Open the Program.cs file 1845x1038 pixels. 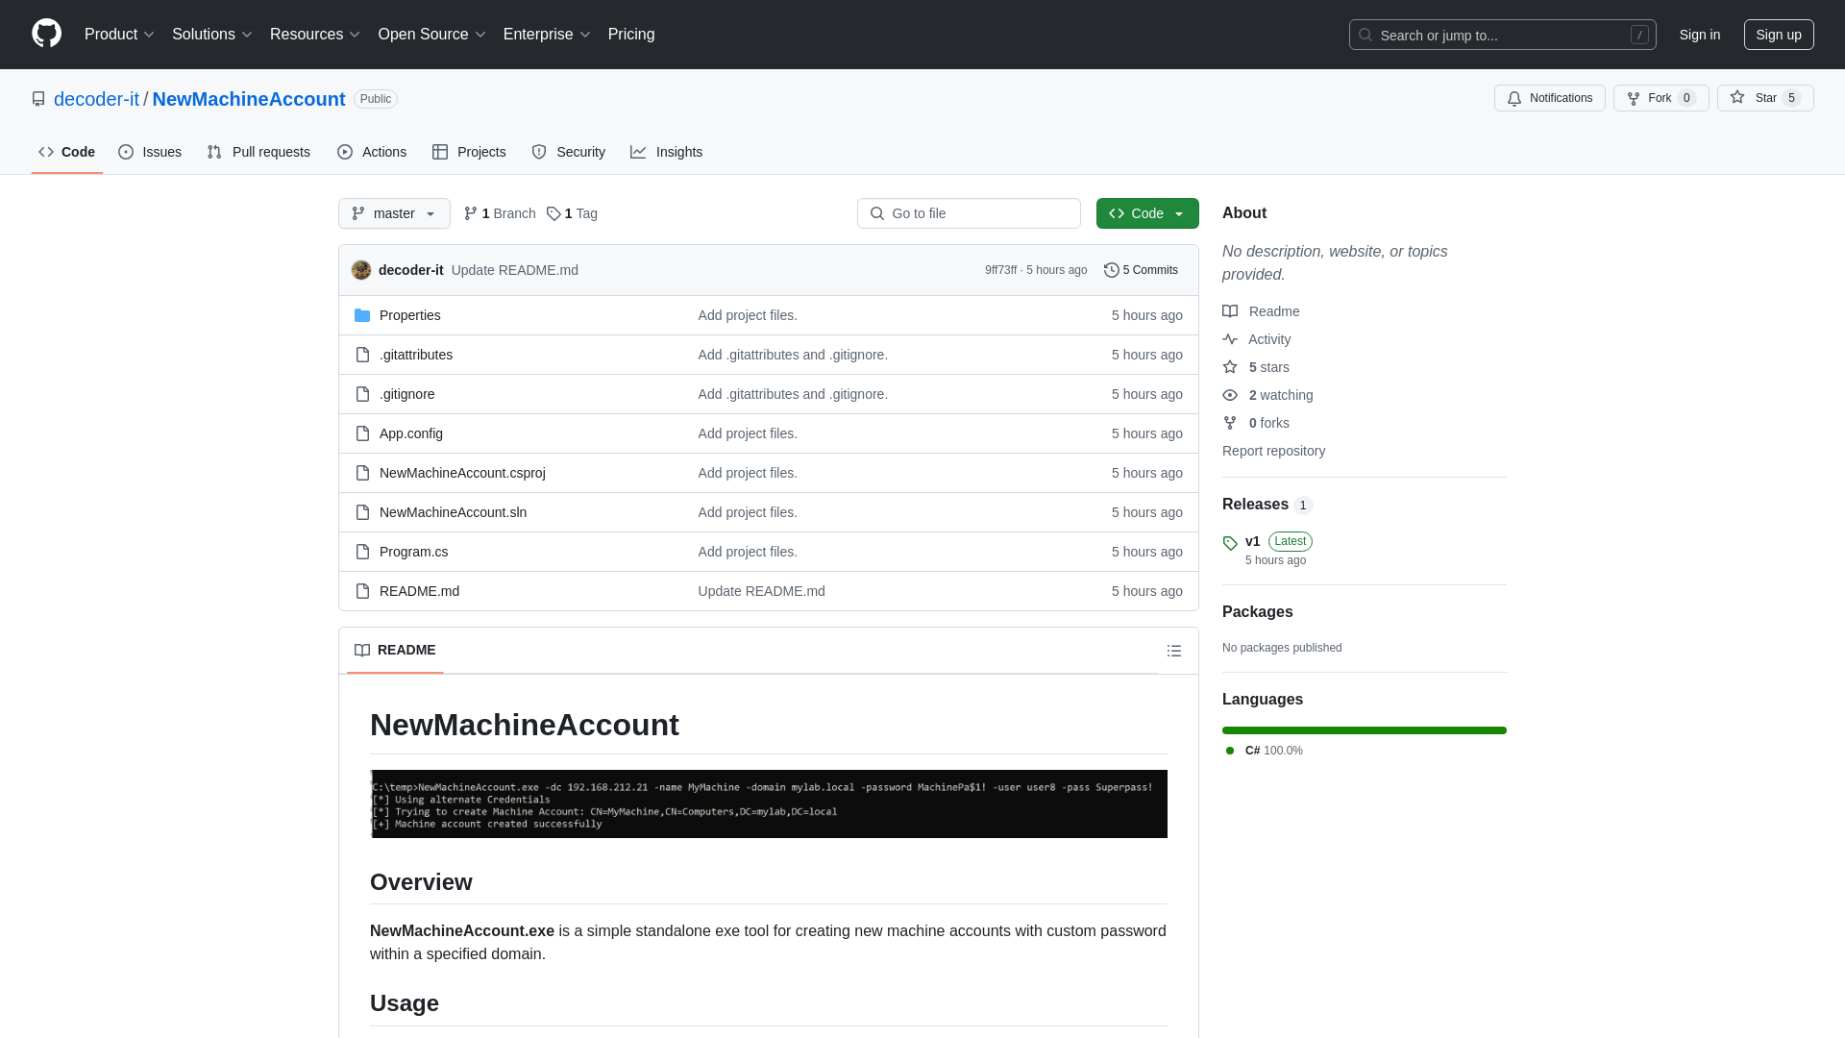[413, 552]
